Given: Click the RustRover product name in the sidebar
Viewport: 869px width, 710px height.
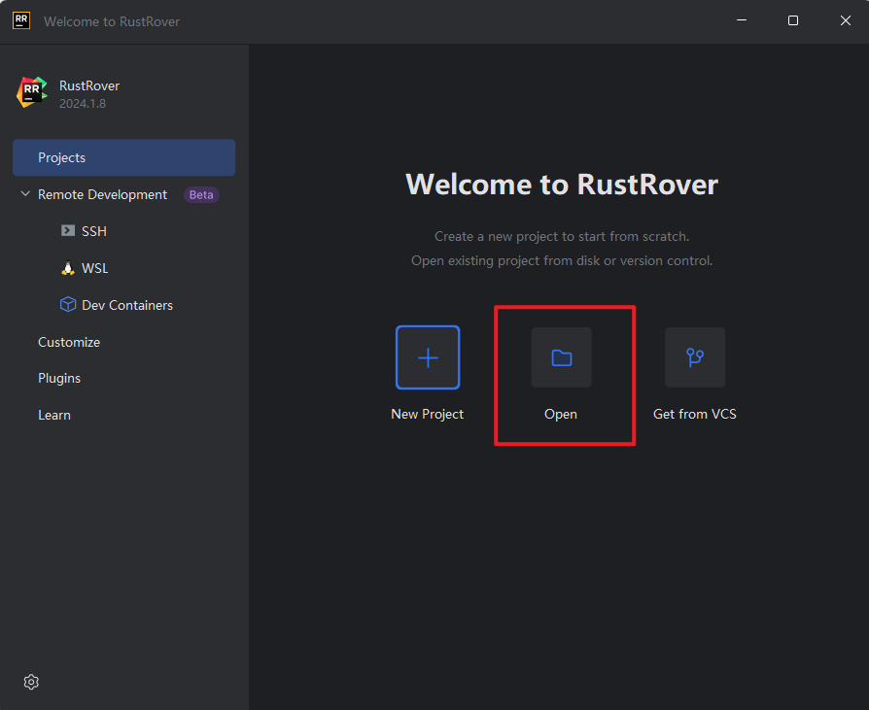Looking at the screenshot, I should coord(89,85).
